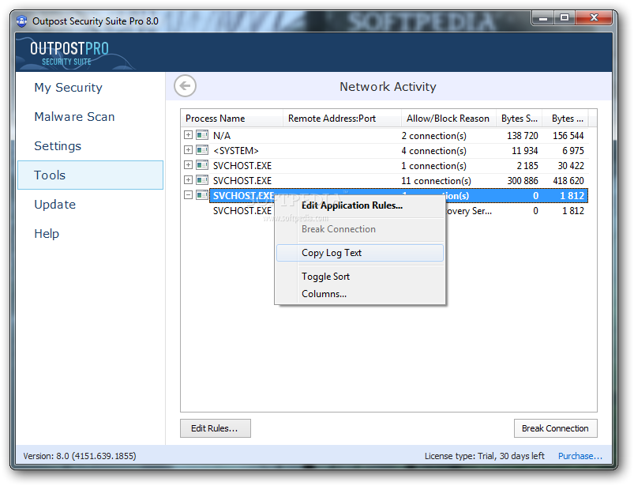
Task: Sort by Remote Address:Port column header
Action: point(342,119)
